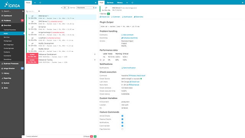Viewport: 245px width, 138px height.
Task: Click the Downtime quick action
Action: pos(139,17)
